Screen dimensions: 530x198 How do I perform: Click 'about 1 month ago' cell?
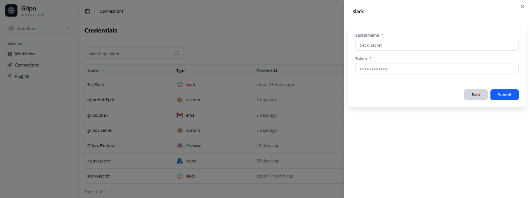(275, 176)
